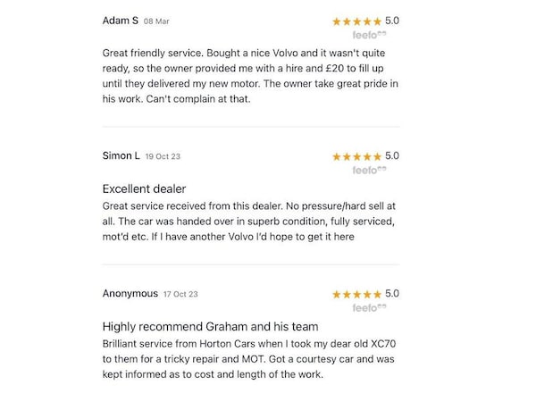Select the reviewer name Adam S

pyautogui.click(x=120, y=21)
